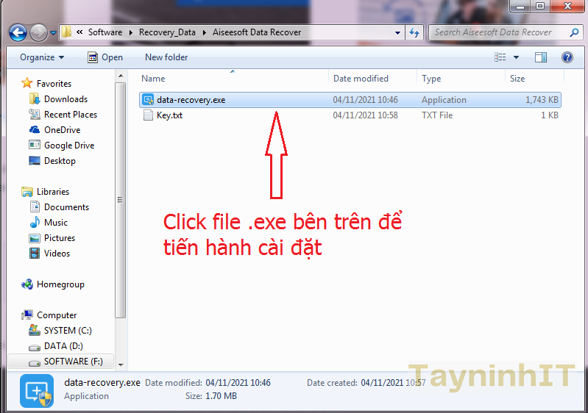Select SOFTWARE (F:) drive under Computer
This screenshot has height=413, width=588.
coord(73,362)
